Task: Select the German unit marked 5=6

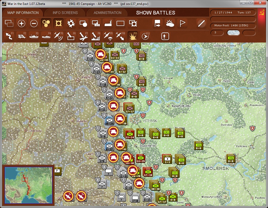Action: 103,133
